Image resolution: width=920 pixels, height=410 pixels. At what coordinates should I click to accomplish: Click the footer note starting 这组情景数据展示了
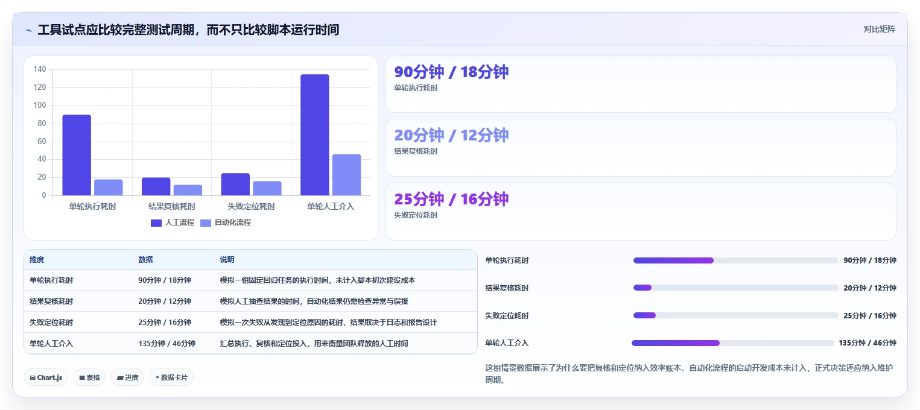pos(689,374)
